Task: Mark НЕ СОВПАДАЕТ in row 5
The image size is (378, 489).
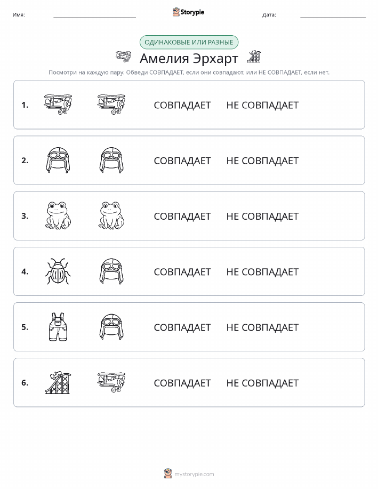Action: (262, 327)
